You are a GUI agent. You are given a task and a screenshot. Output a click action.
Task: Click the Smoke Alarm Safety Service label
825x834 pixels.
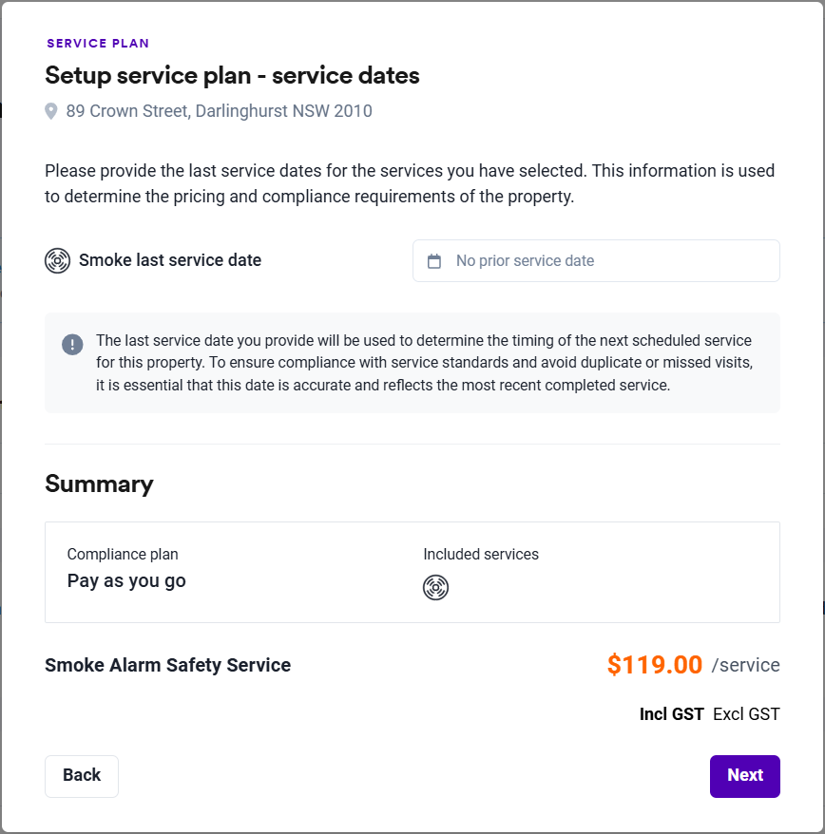[167, 666]
